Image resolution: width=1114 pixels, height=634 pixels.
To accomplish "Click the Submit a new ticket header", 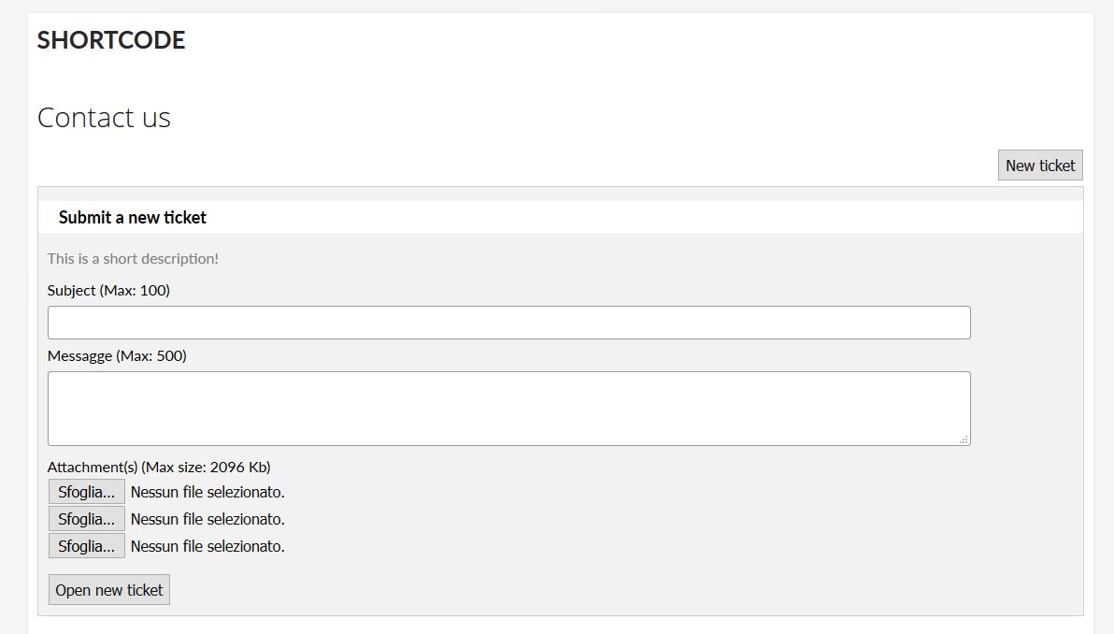I will click(133, 218).
